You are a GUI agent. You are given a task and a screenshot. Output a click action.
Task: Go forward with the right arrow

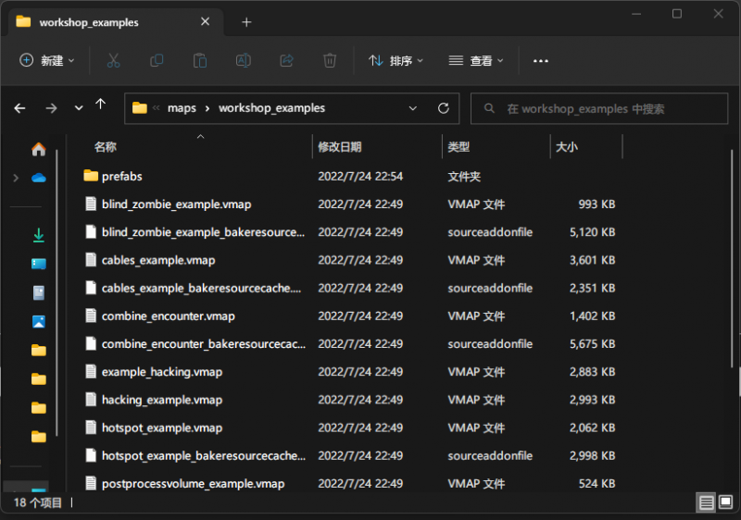point(51,108)
